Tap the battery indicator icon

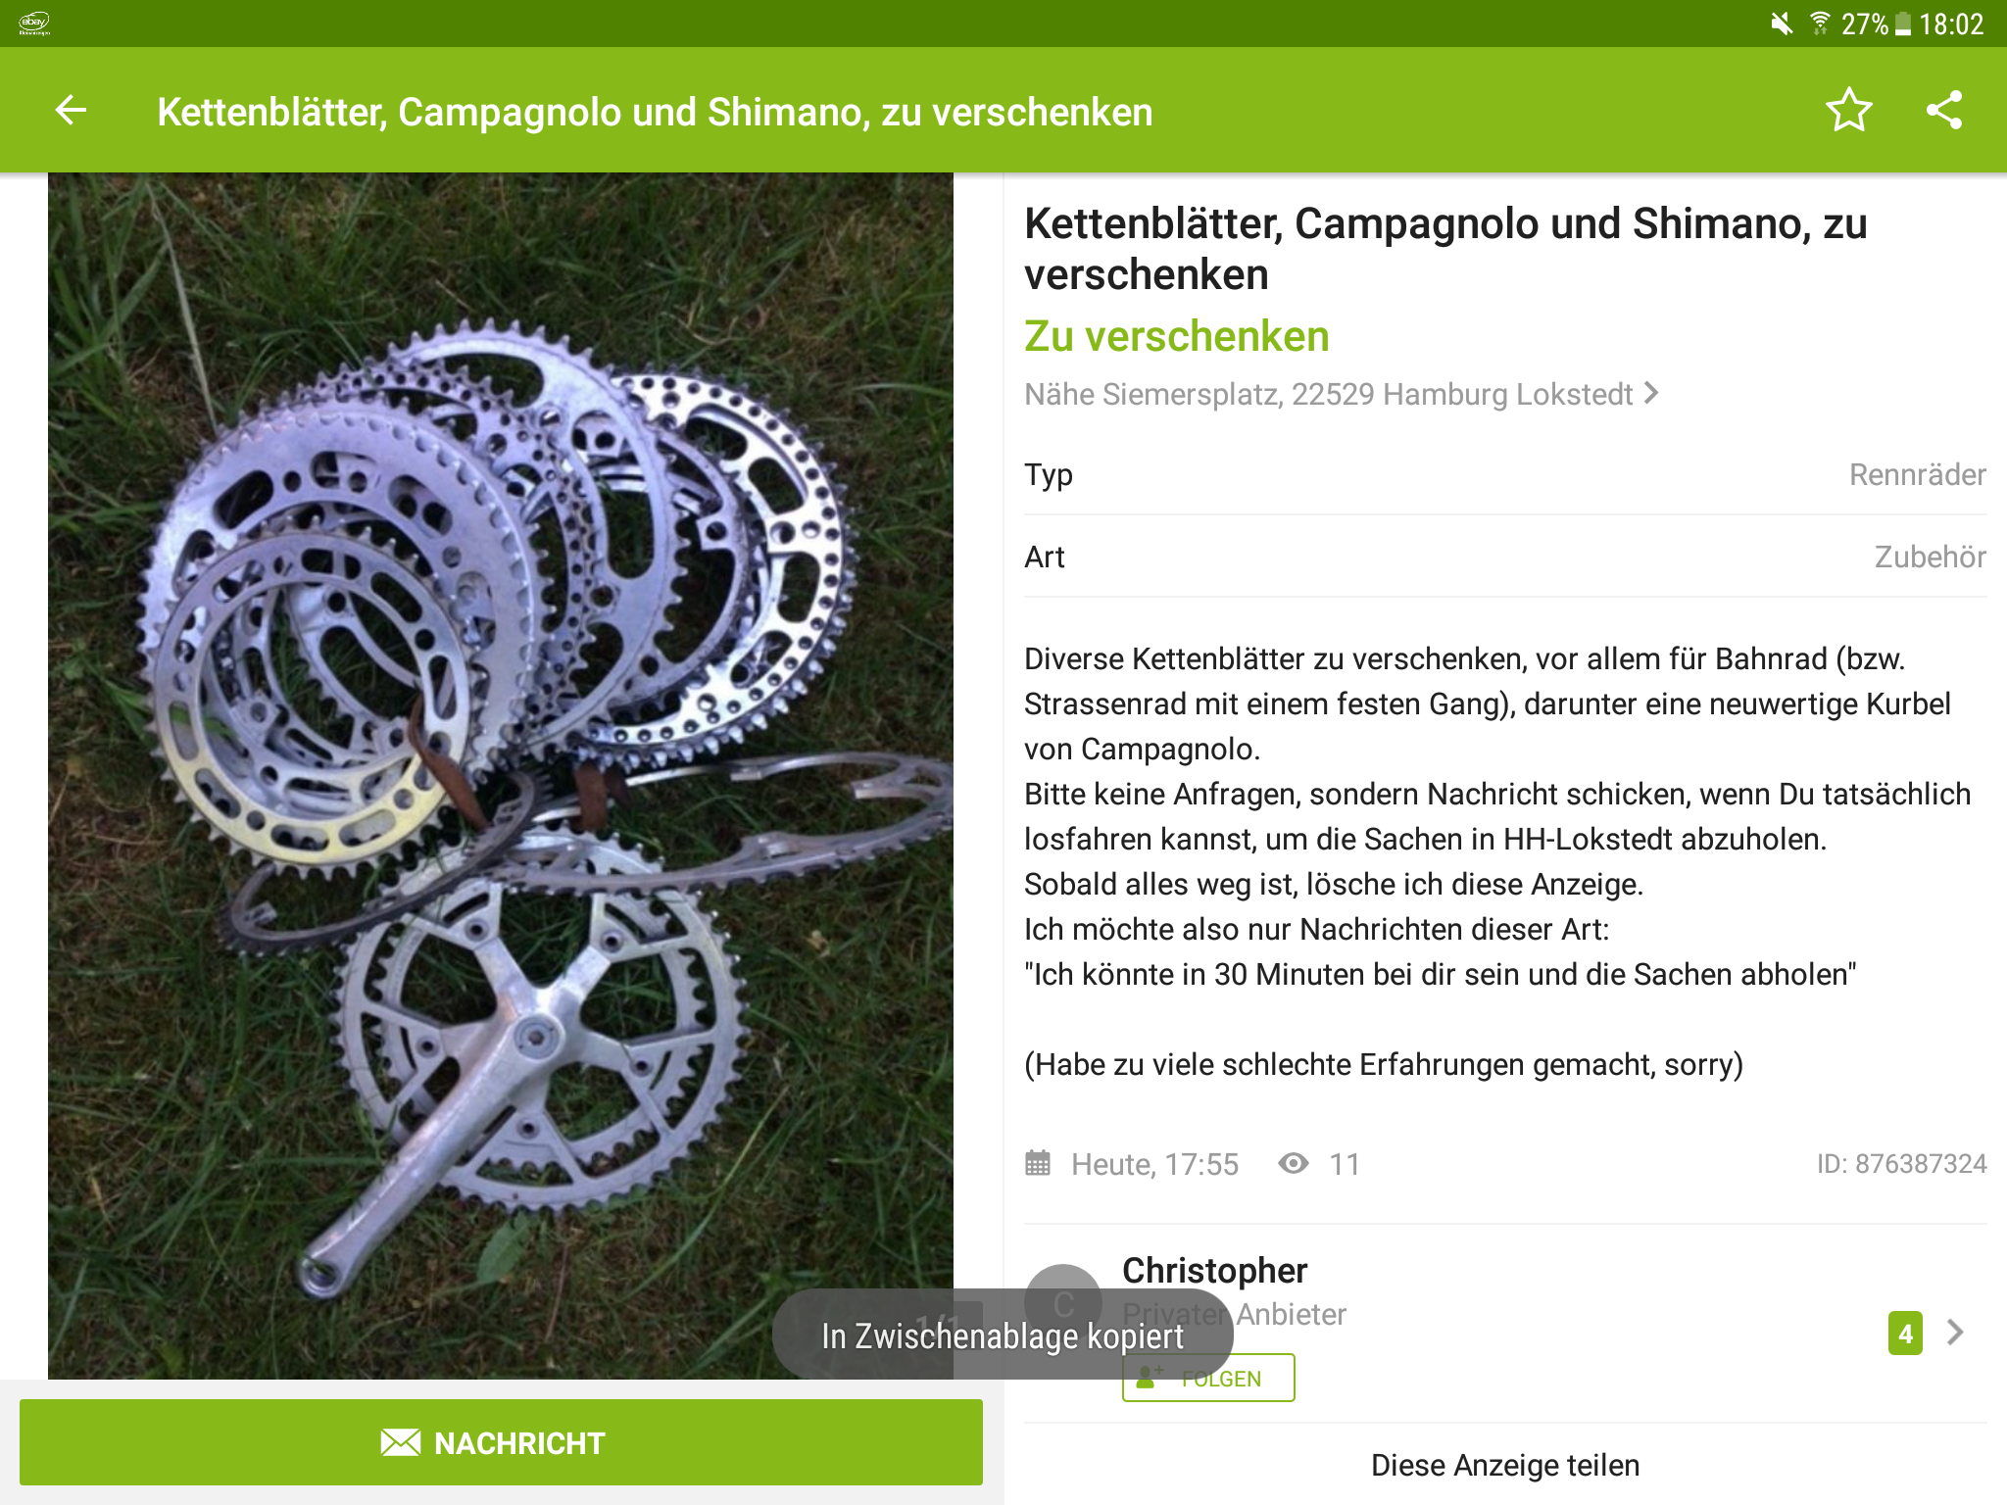pos(1902,24)
